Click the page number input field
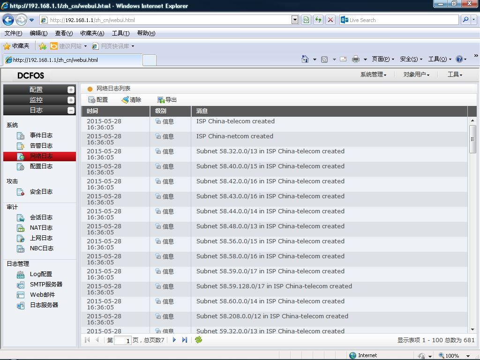This screenshot has width=480, height=360. pyautogui.click(x=123, y=340)
